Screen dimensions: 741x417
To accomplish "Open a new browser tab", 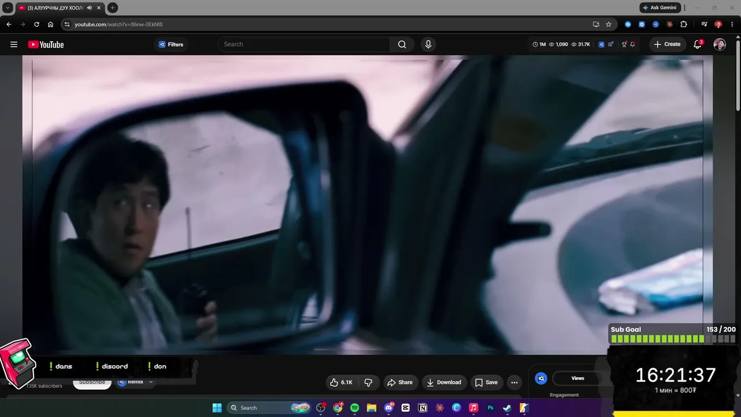I will pos(113,8).
